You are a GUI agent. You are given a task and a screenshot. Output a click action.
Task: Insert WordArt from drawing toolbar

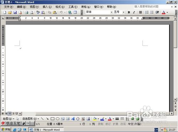click(x=73, y=118)
